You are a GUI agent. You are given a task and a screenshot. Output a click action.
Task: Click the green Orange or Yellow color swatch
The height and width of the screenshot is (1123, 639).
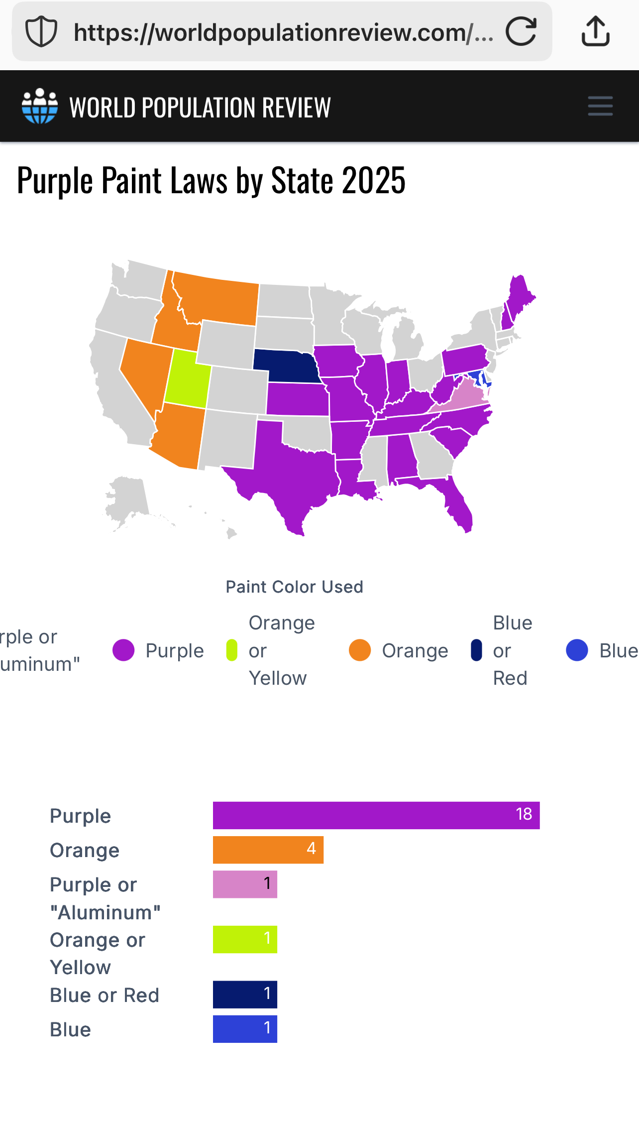[x=231, y=650]
